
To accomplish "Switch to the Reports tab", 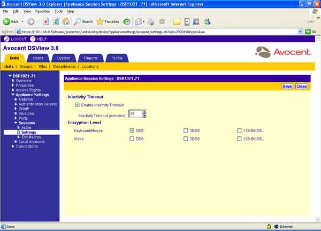I will pyautogui.click(x=90, y=58).
